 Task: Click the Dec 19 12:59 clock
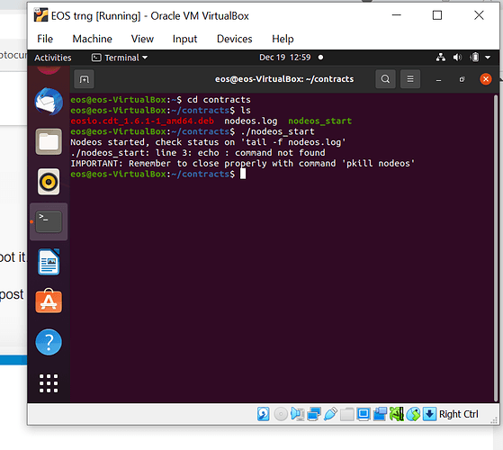click(285, 58)
